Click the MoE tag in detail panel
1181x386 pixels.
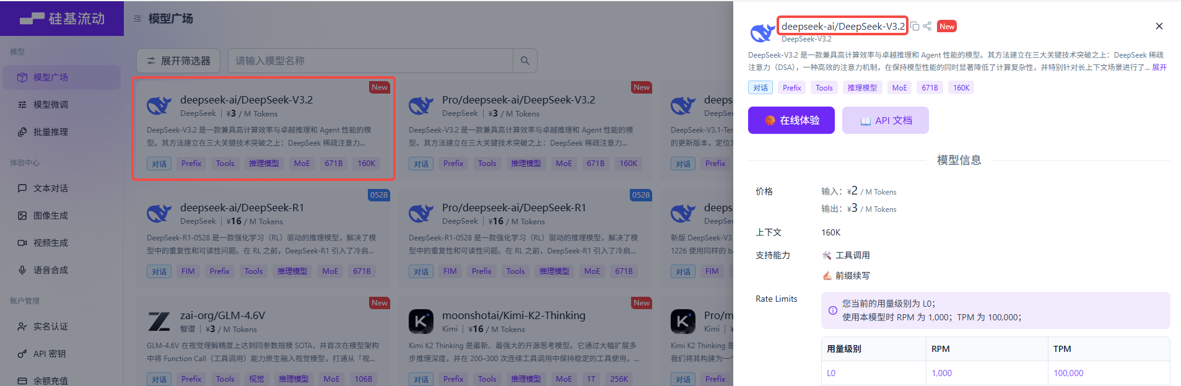(899, 88)
